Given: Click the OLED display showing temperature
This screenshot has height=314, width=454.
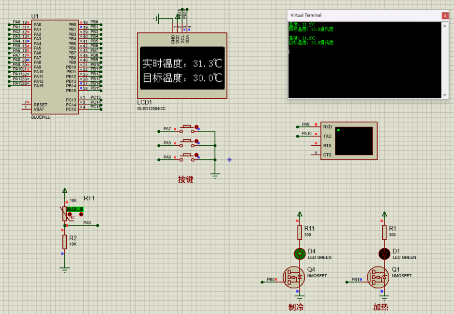Looking at the screenshot, I should [182, 68].
